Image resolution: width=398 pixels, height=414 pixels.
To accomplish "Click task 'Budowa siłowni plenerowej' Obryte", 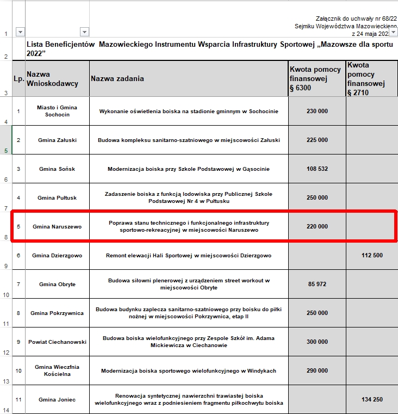I will [189, 284].
